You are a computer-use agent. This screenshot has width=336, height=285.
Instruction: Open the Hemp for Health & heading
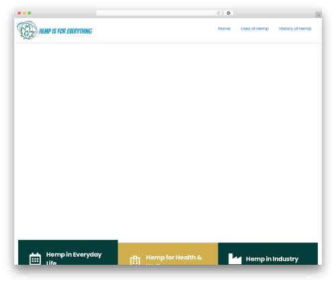[x=174, y=257]
